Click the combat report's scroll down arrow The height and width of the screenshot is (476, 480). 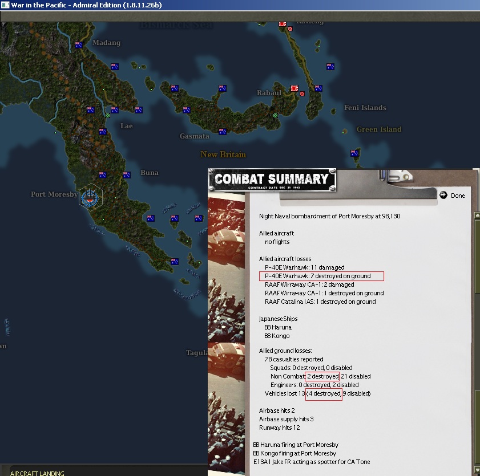coord(477,469)
